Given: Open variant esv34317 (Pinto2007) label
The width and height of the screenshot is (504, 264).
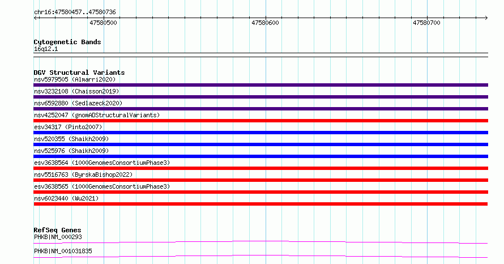Looking at the screenshot, I should click(68, 127).
